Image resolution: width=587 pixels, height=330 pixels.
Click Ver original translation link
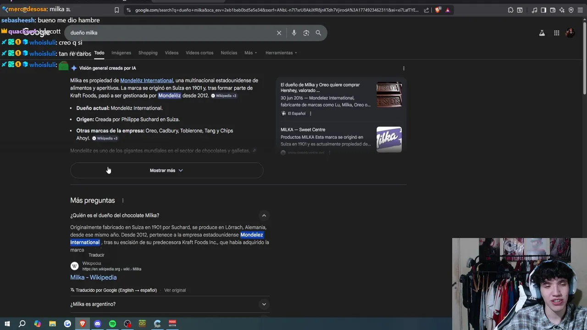(175, 291)
